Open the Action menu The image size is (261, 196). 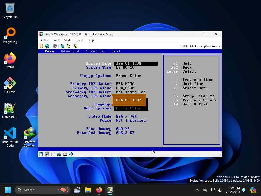point(45,40)
